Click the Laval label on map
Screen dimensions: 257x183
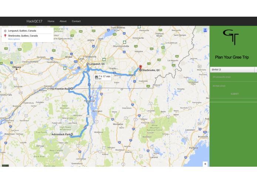pos(81,59)
